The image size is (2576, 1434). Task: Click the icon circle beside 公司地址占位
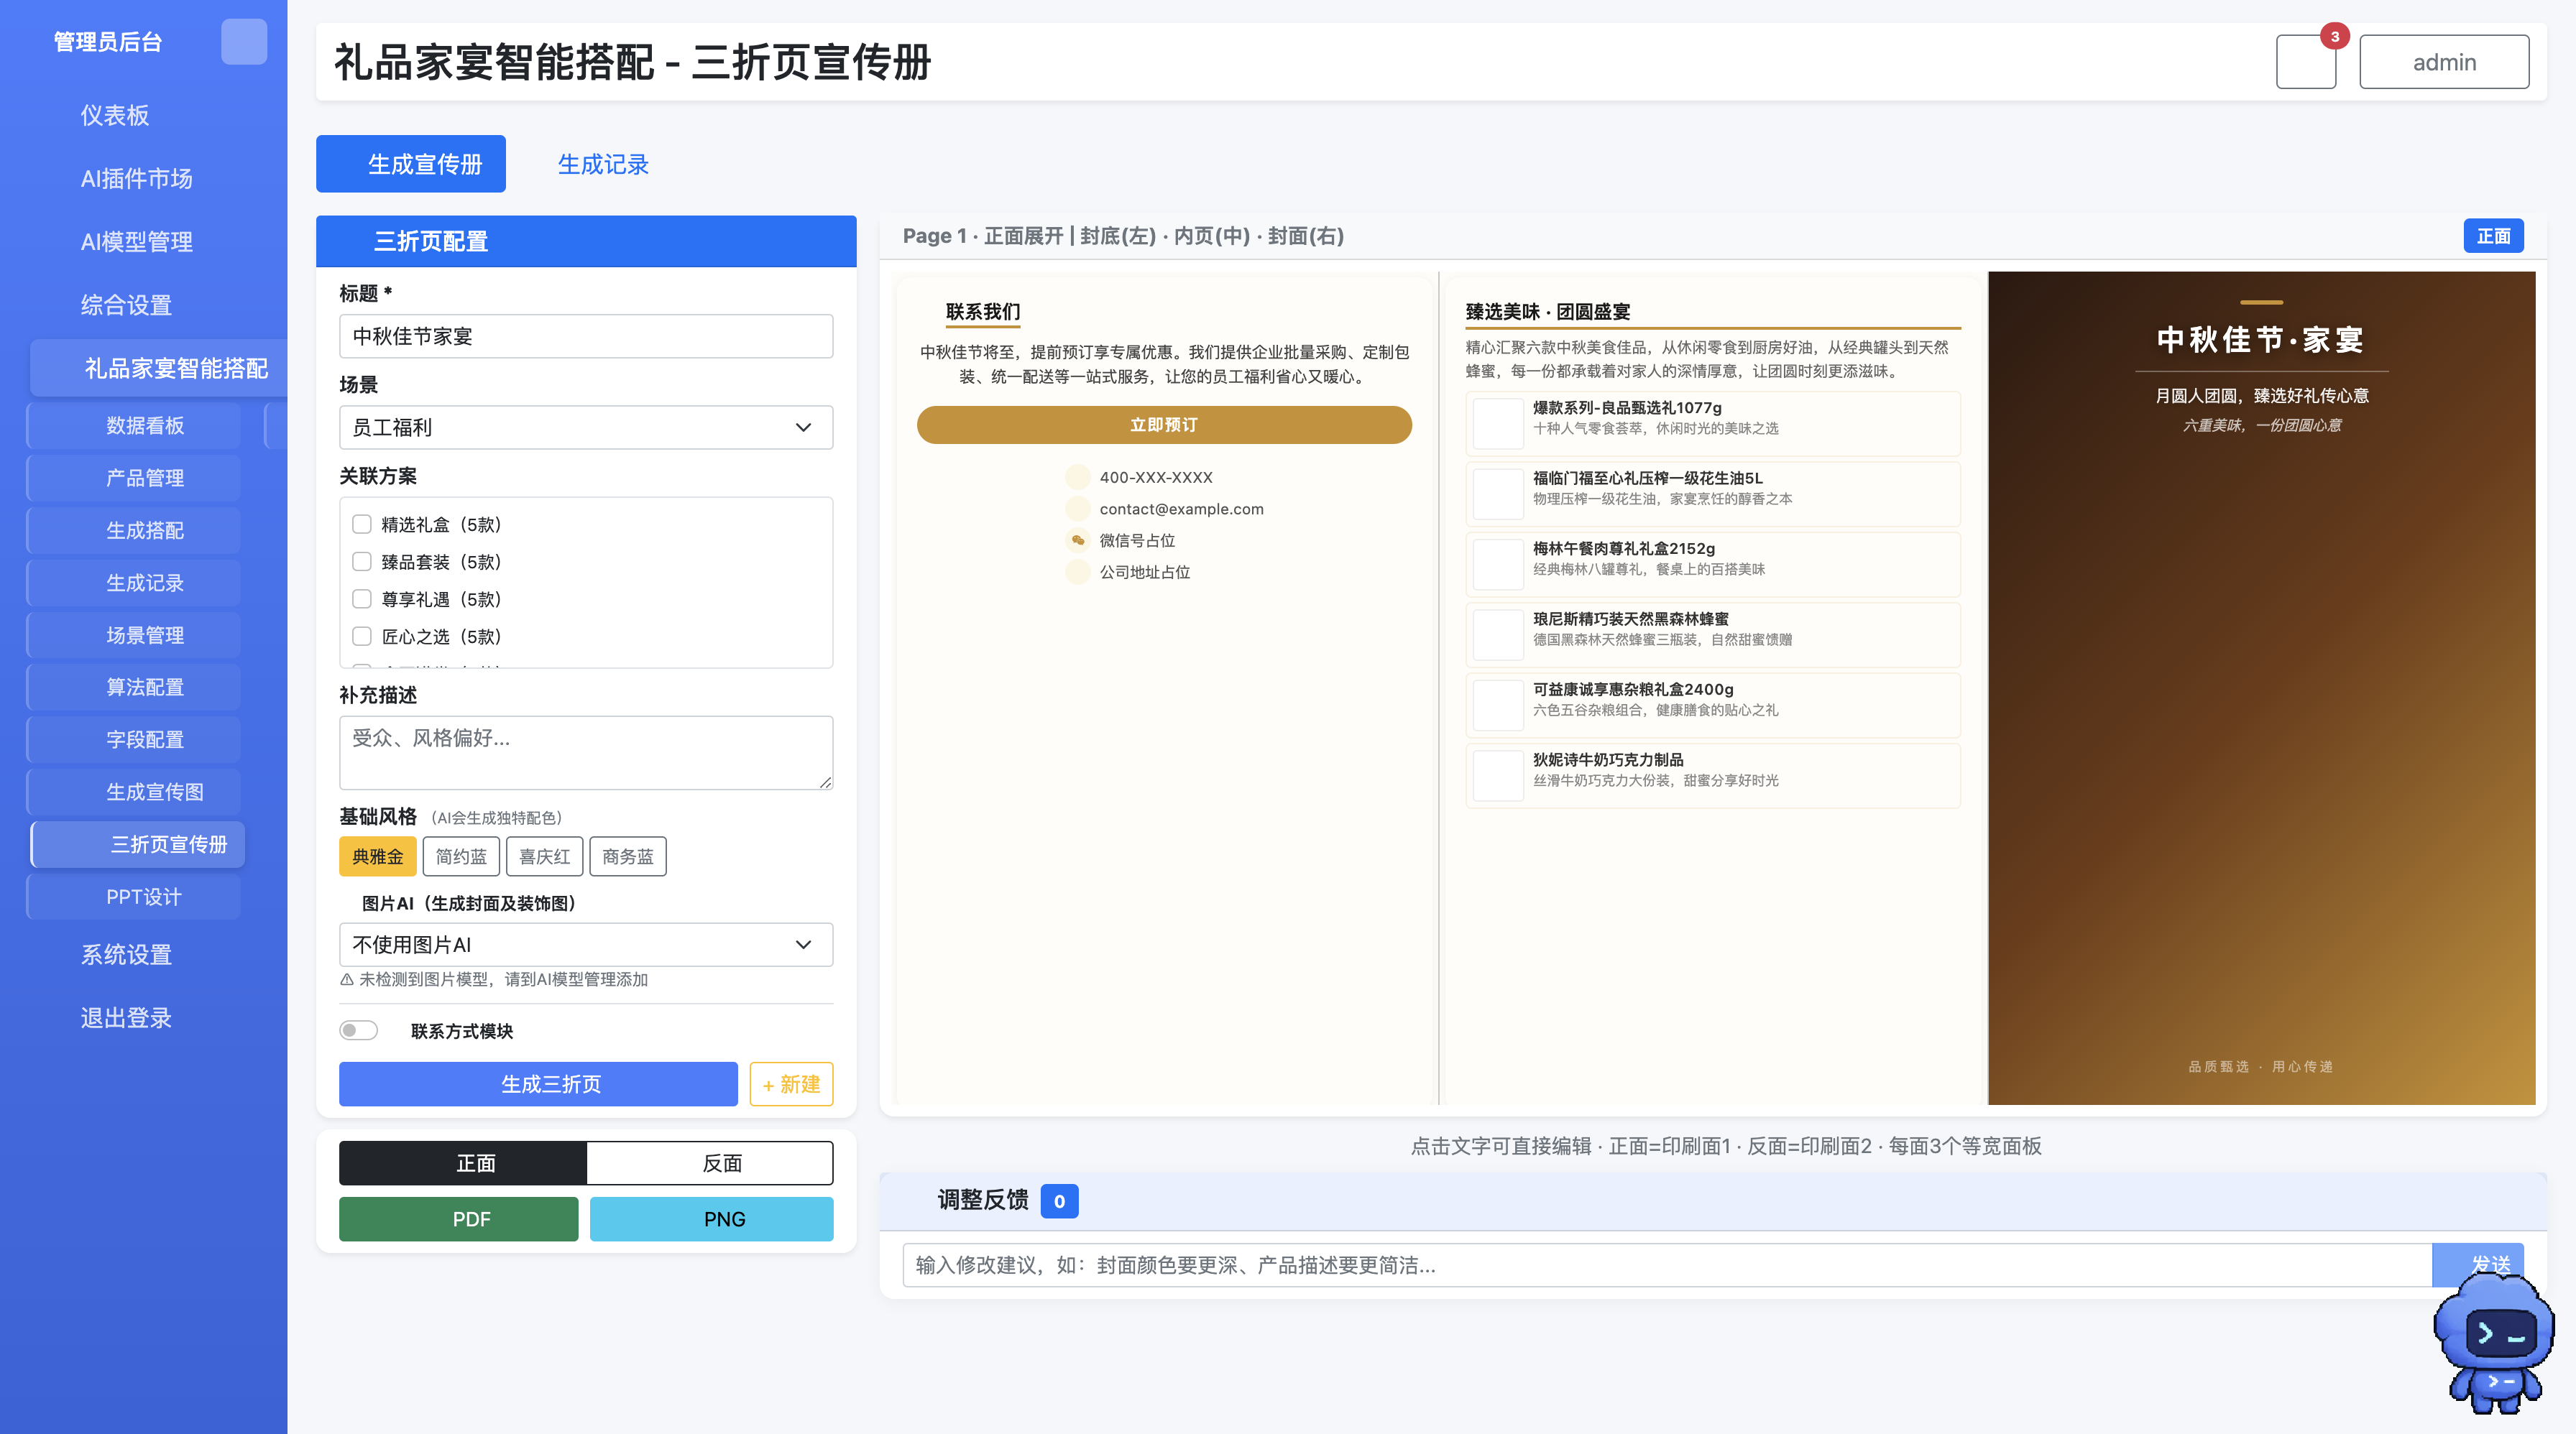(x=1077, y=572)
